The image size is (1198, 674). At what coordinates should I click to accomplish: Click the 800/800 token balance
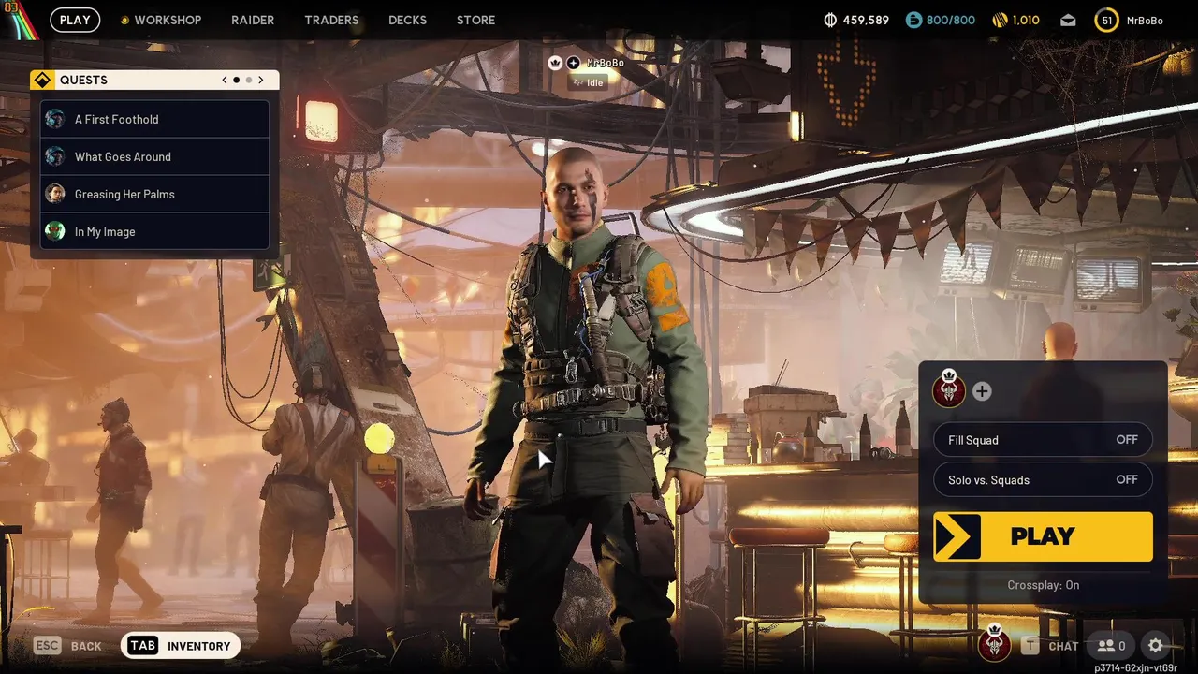(950, 20)
